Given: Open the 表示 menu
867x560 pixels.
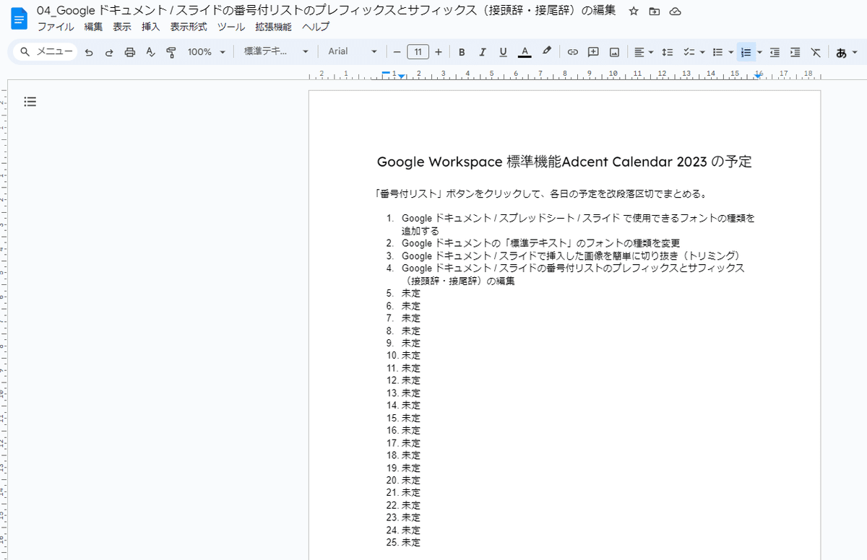Looking at the screenshot, I should click(x=121, y=27).
